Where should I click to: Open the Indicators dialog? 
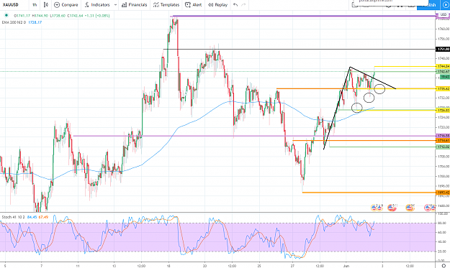(97, 5)
